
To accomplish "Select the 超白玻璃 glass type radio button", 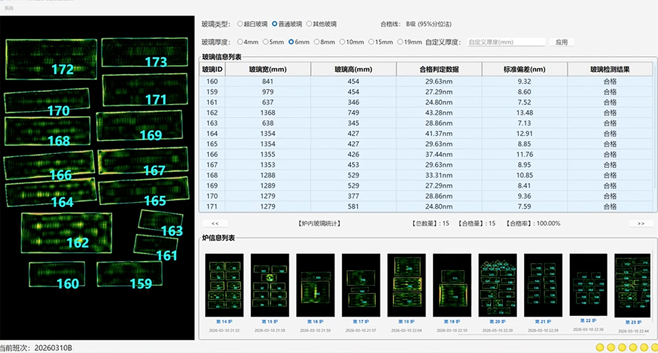I will (x=241, y=24).
